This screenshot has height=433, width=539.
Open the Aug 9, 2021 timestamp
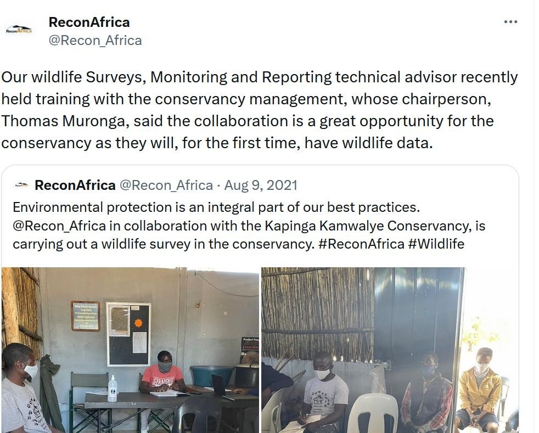pos(261,185)
